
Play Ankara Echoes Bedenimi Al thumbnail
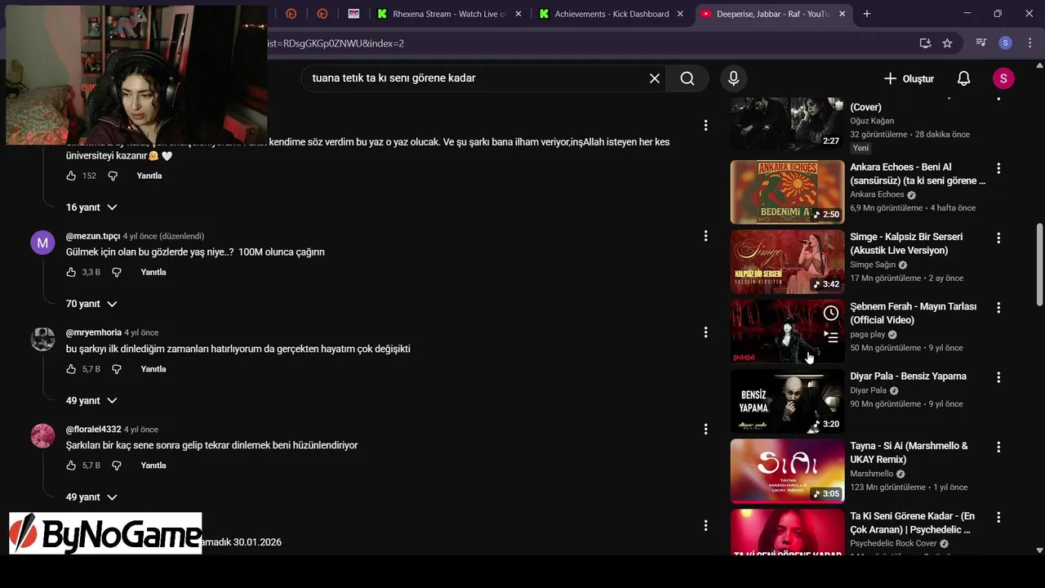[x=787, y=192]
